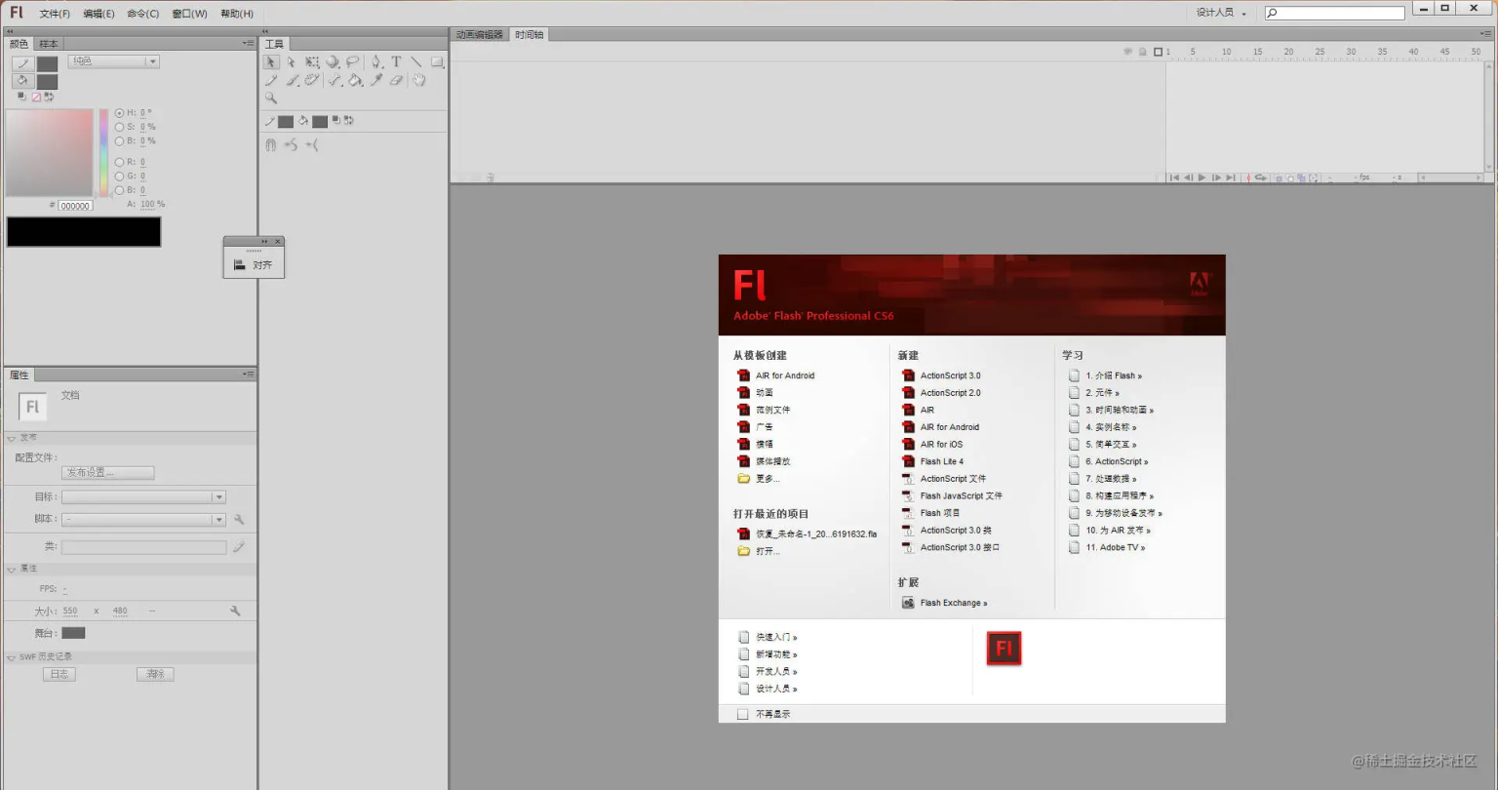
Task: Select the Rectangle tool
Action: coord(437,61)
